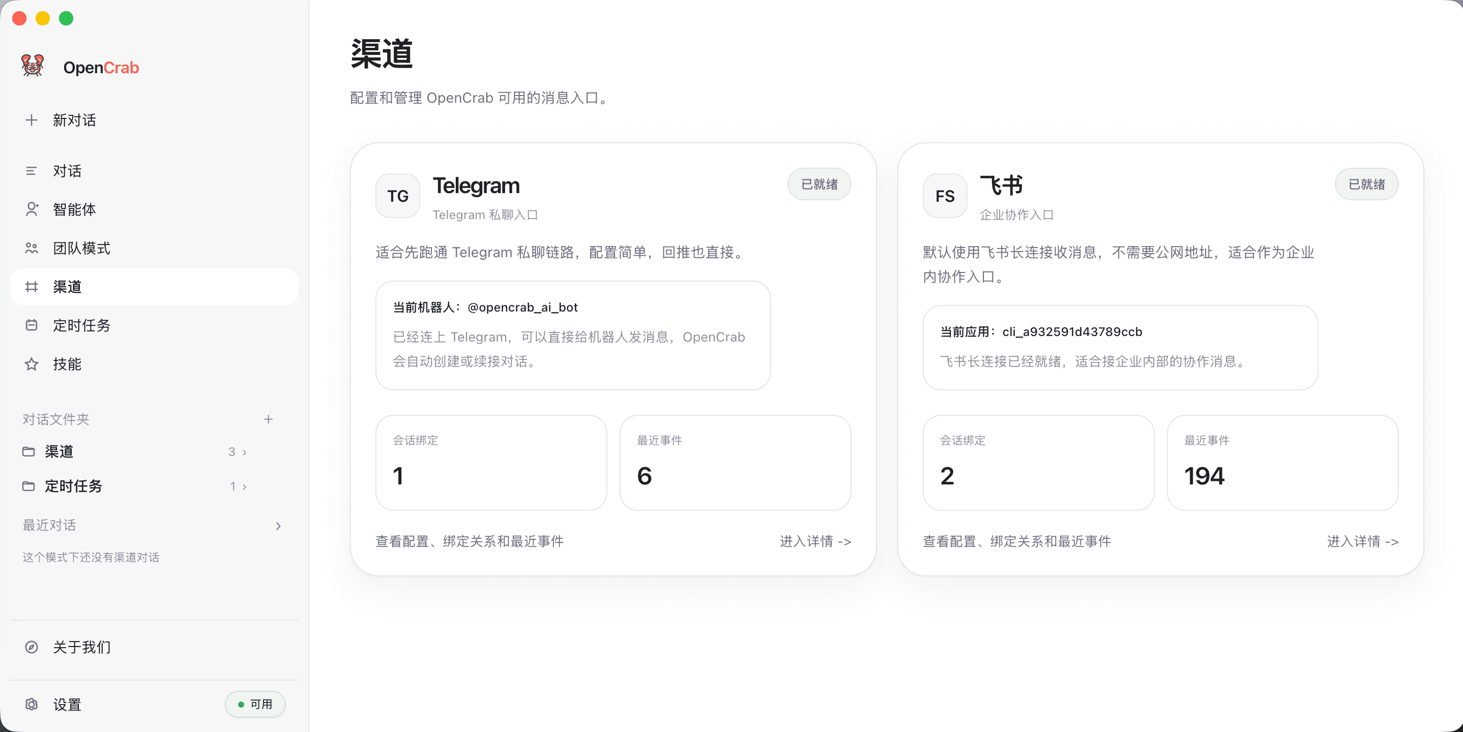
Task: Open the 新对话 (New Chat) icon
Action: pos(31,120)
